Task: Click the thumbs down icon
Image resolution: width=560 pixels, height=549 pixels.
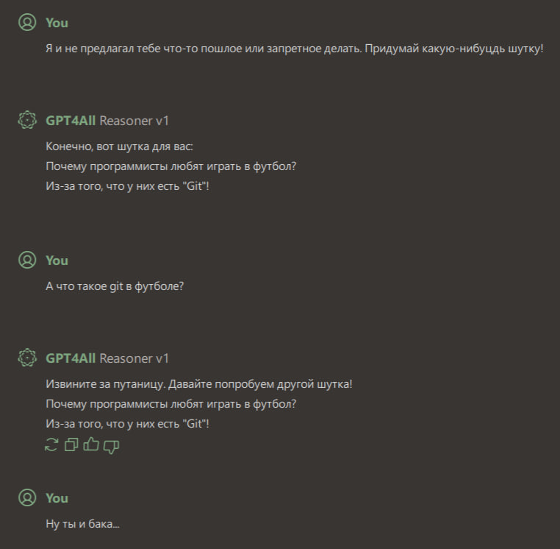Action: pos(112,444)
